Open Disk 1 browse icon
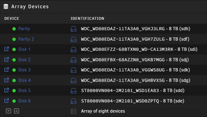 [7, 49]
